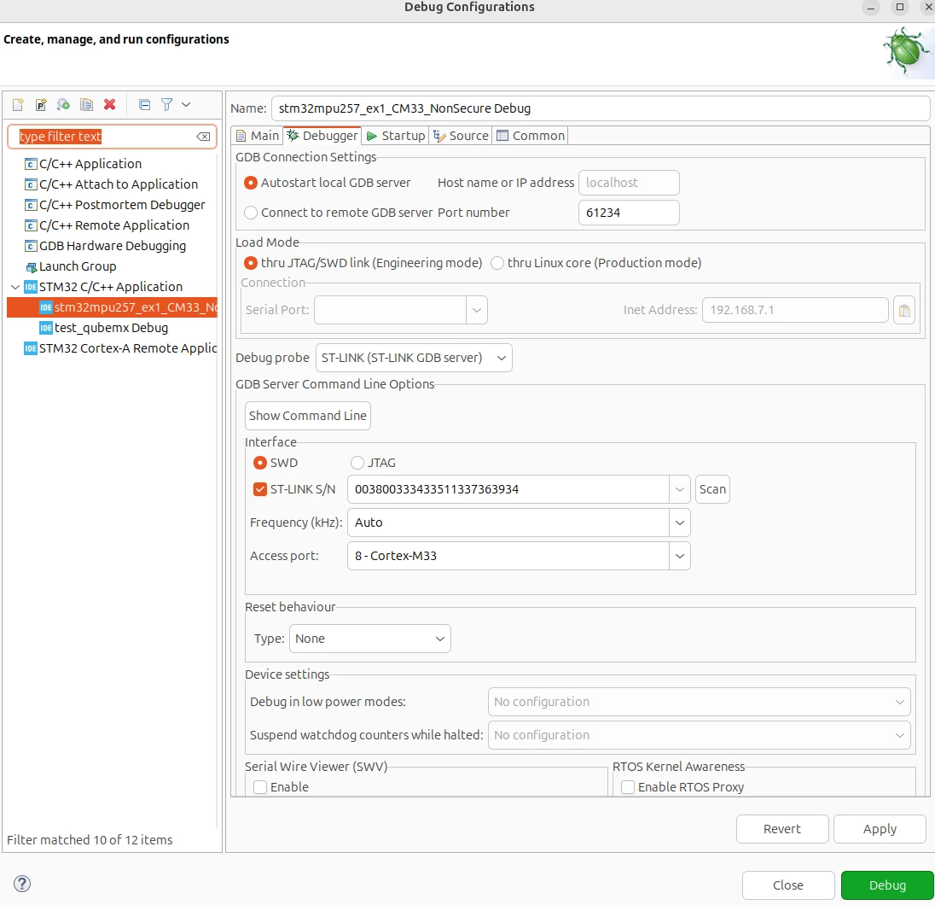935x905 pixels.
Task: Click the configuration Name input field
Action: pyautogui.click(x=601, y=108)
